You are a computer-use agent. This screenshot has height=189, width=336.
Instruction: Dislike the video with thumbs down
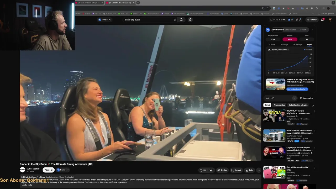click(211, 170)
